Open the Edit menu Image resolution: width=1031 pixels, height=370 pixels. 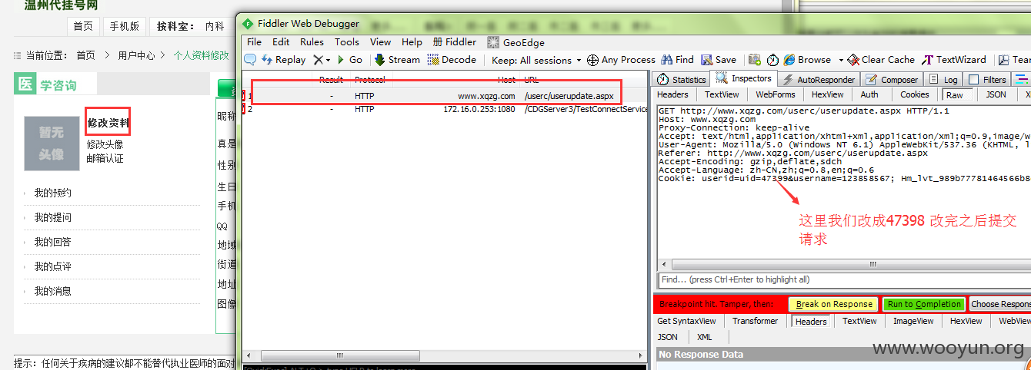[281, 41]
